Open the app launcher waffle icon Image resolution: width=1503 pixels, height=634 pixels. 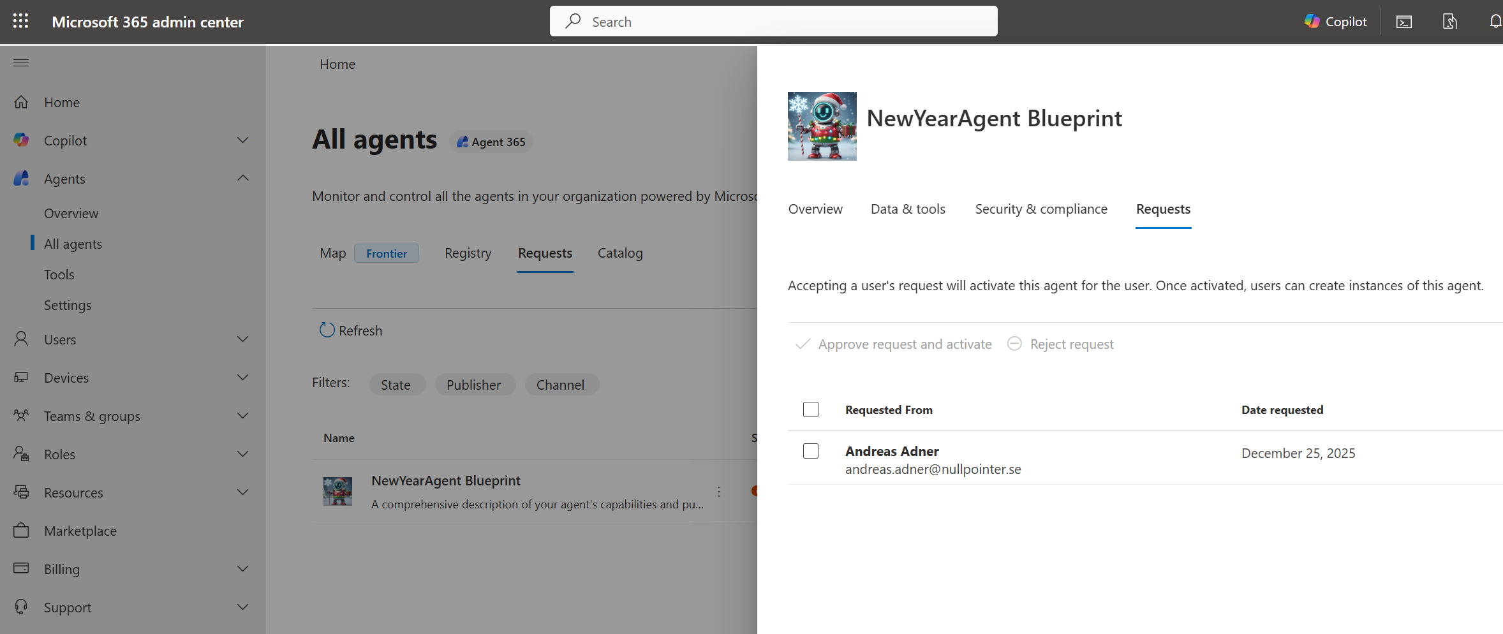tap(20, 21)
